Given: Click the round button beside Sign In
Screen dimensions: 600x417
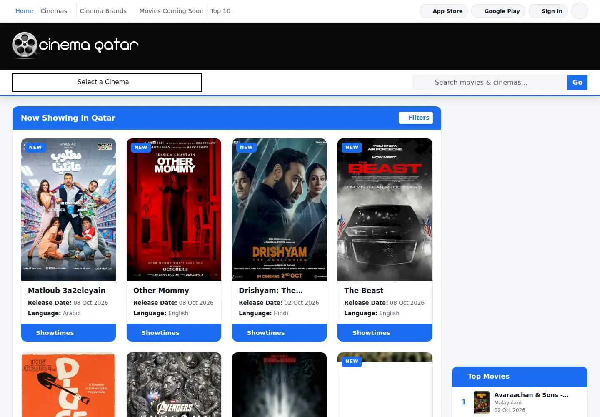Looking at the screenshot, I should coord(579,11).
